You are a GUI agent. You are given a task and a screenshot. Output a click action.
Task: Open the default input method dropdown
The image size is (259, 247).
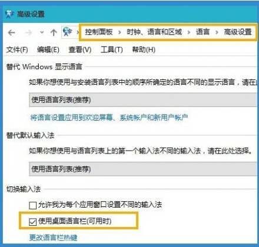(143, 169)
